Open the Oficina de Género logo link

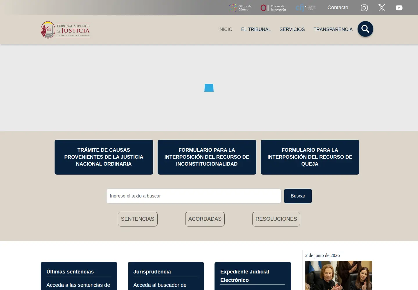[x=240, y=8]
